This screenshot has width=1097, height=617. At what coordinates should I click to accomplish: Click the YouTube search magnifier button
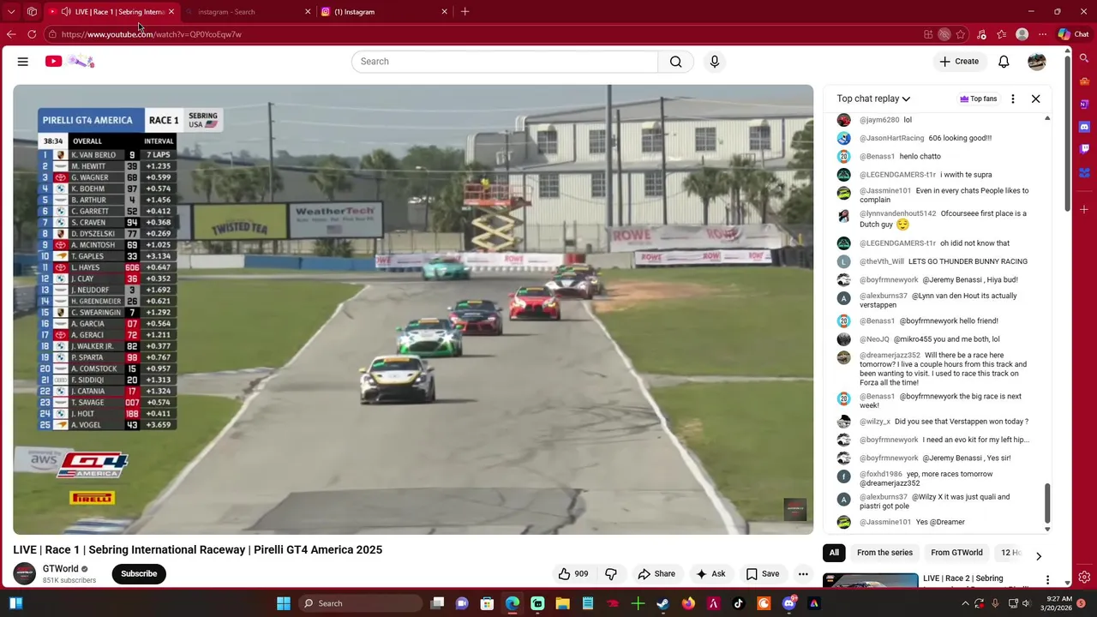coord(676,62)
